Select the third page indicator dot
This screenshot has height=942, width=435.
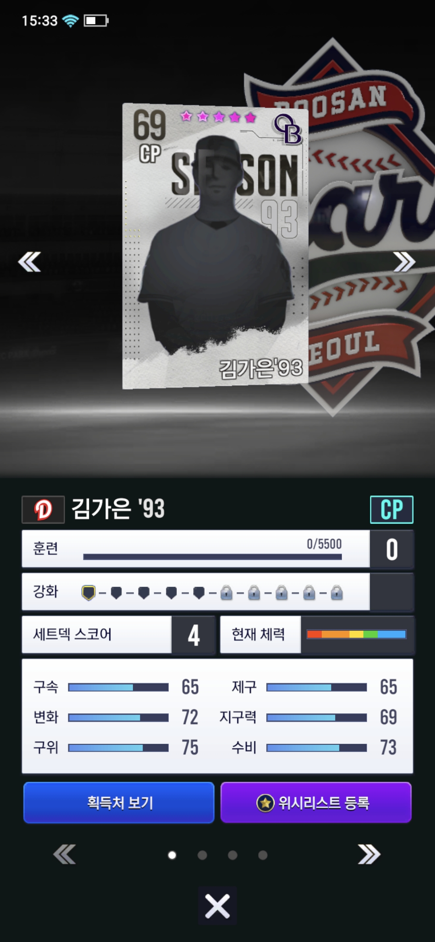pyautogui.click(x=232, y=855)
